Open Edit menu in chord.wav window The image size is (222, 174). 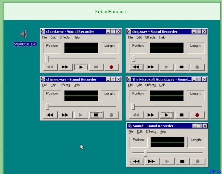pos(53,37)
